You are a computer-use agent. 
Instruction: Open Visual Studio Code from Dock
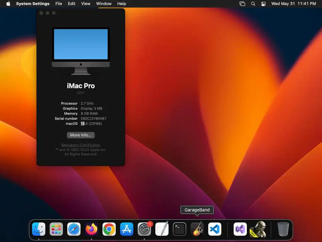click(215, 229)
